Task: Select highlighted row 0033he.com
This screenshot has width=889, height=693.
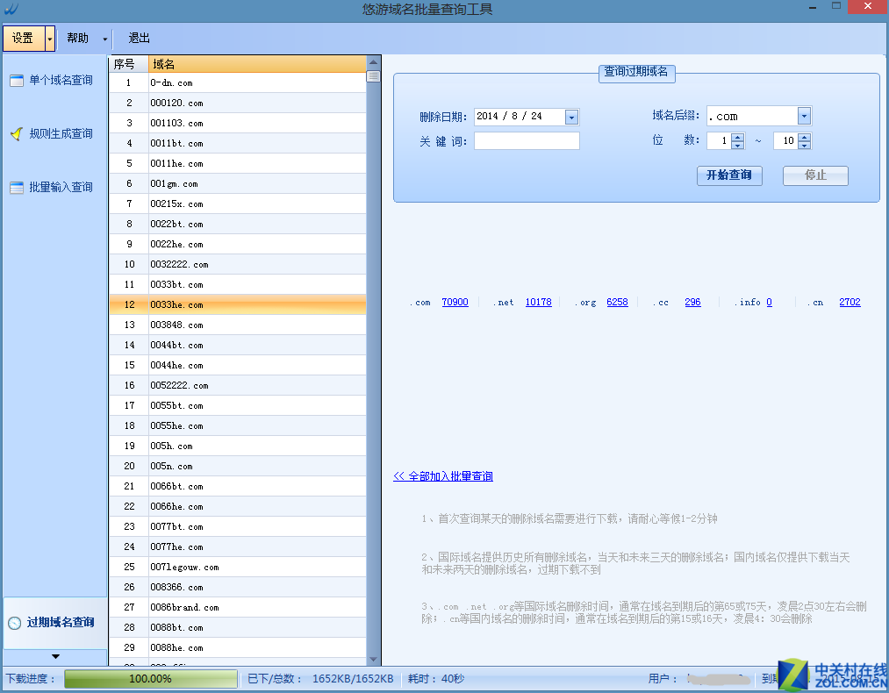Action: (238, 305)
